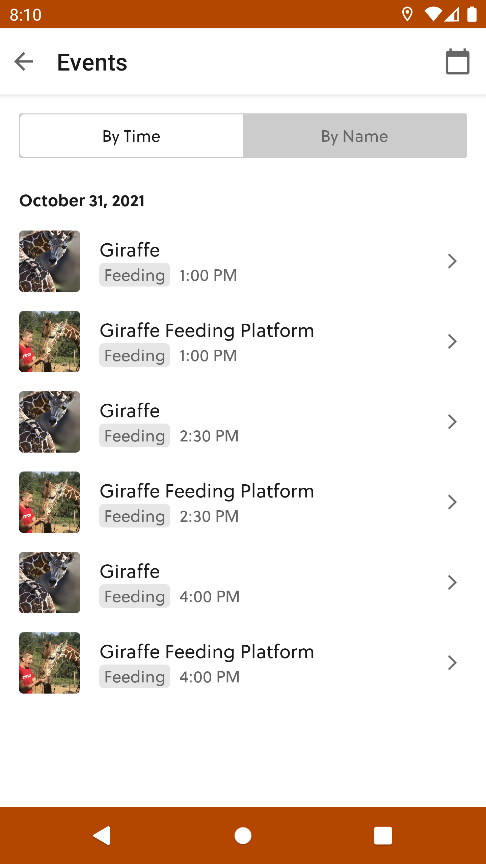Tap the location icon in status bar

[x=407, y=15]
